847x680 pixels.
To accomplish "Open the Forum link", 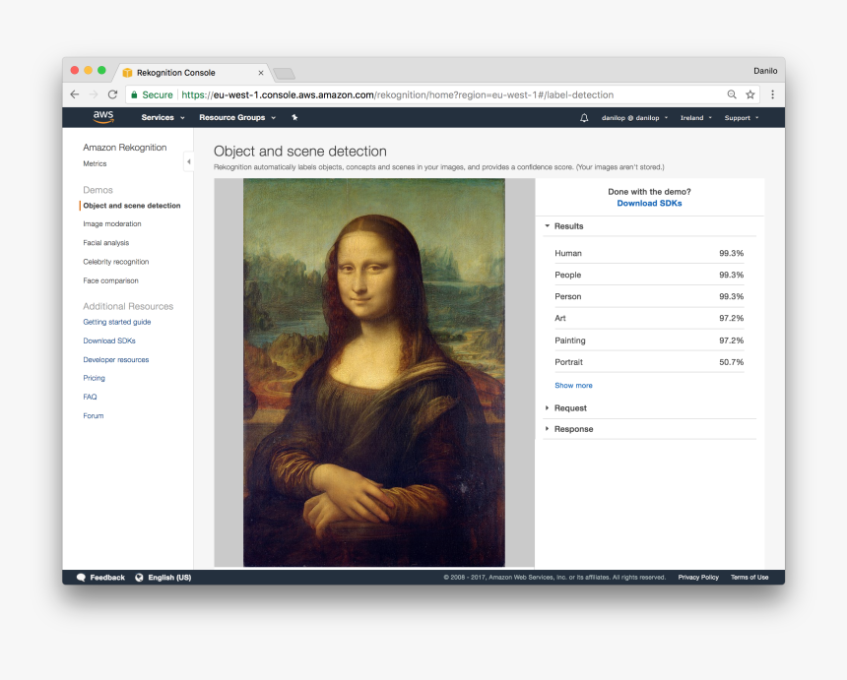I will tap(93, 415).
